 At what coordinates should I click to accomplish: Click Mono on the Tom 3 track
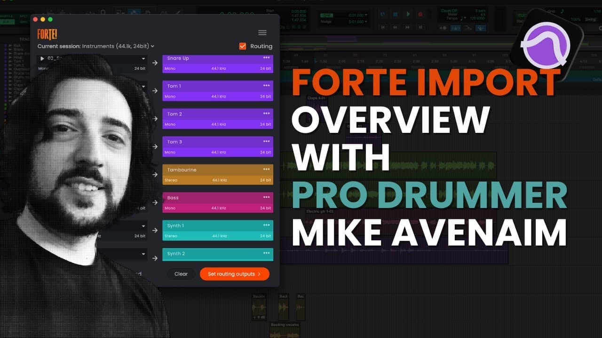(170, 152)
